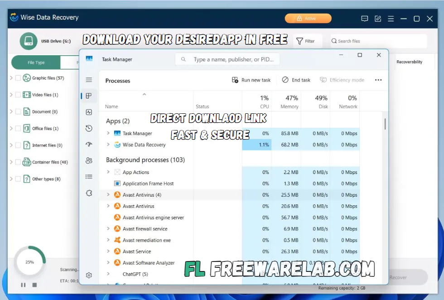444x300 pixels.
Task: Check the Graphic files (57) checkbox
Action: click(18, 78)
